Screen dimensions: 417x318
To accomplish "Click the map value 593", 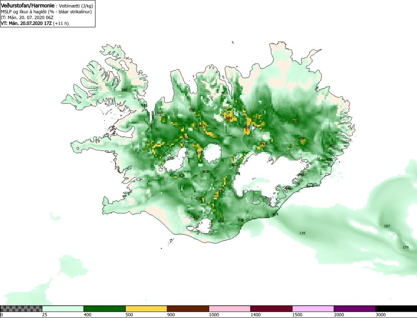I will [199, 199].
